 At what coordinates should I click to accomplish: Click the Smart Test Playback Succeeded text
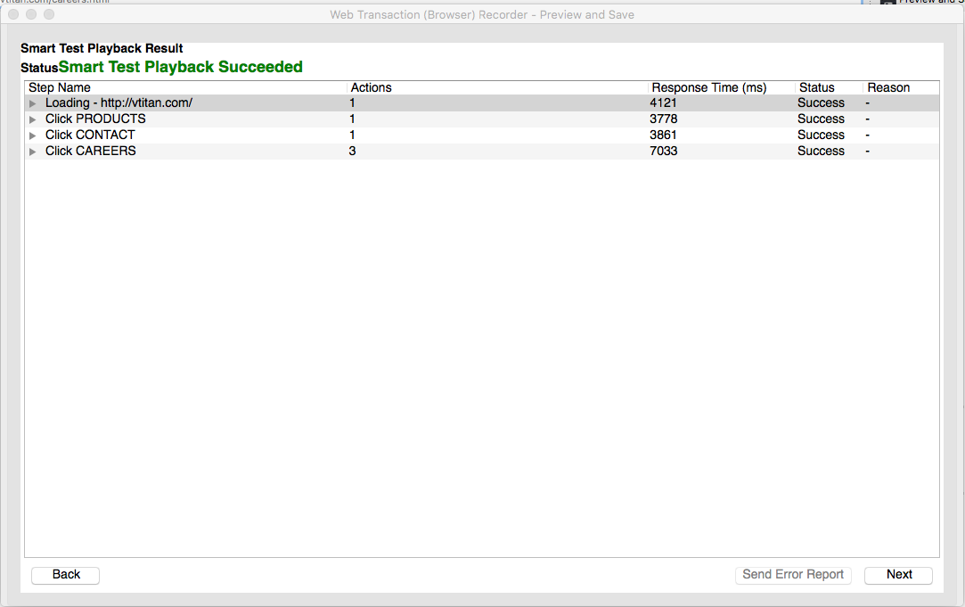(x=181, y=68)
